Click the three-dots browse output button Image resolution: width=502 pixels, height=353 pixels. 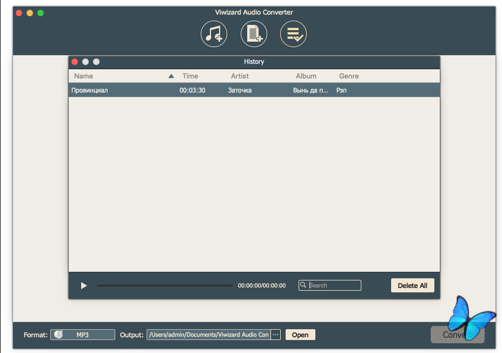click(x=276, y=335)
